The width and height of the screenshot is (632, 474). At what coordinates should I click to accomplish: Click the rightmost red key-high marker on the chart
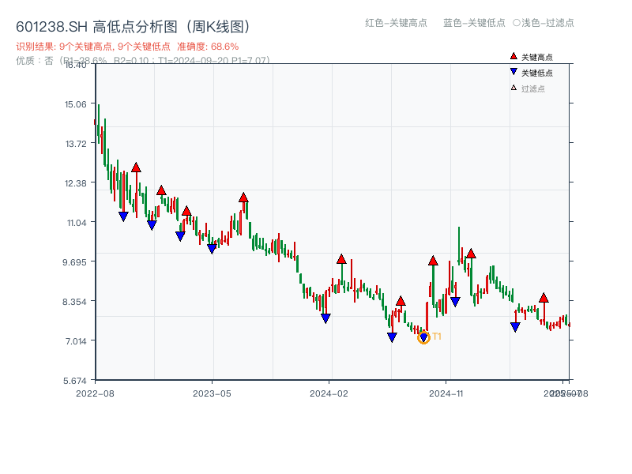click(x=544, y=299)
